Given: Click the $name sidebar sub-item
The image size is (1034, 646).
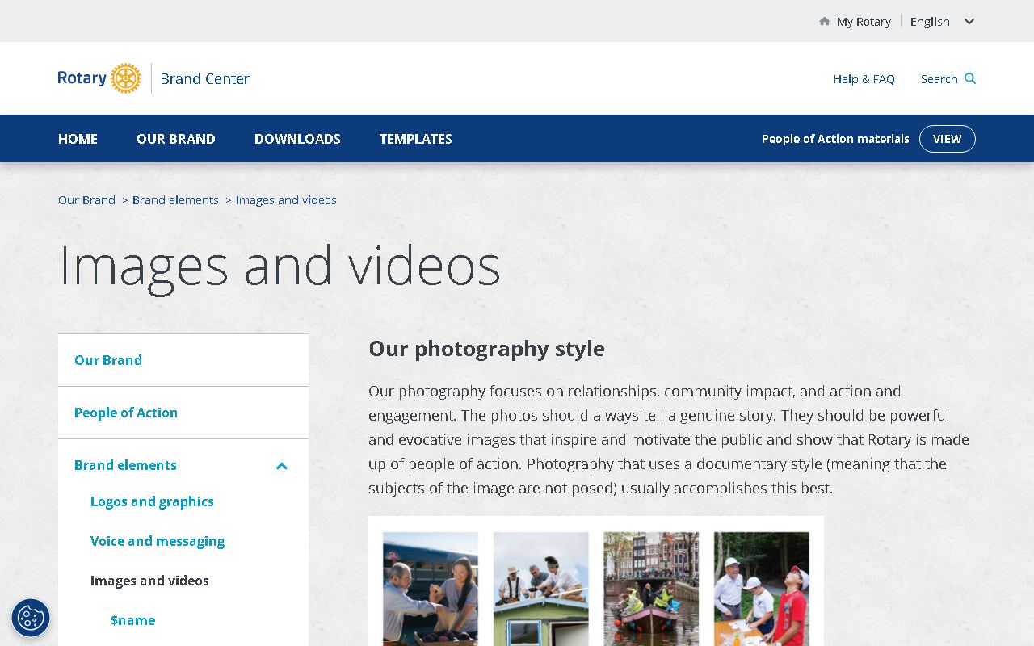Looking at the screenshot, I should pyautogui.click(x=132, y=620).
